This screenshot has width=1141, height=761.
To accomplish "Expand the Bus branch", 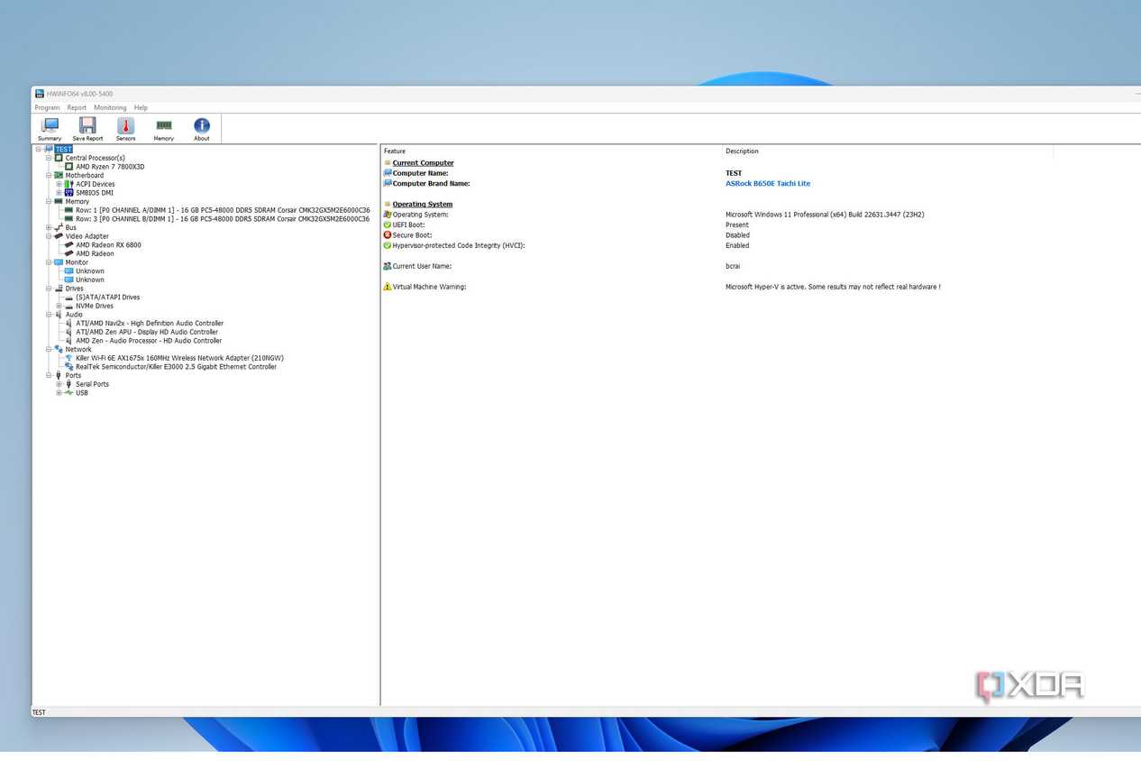I will [49, 227].
